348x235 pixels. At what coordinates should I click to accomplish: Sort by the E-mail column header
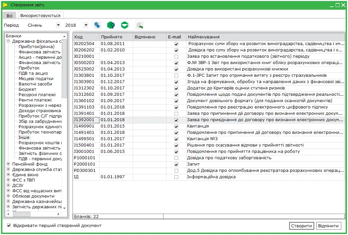[x=176, y=37]
